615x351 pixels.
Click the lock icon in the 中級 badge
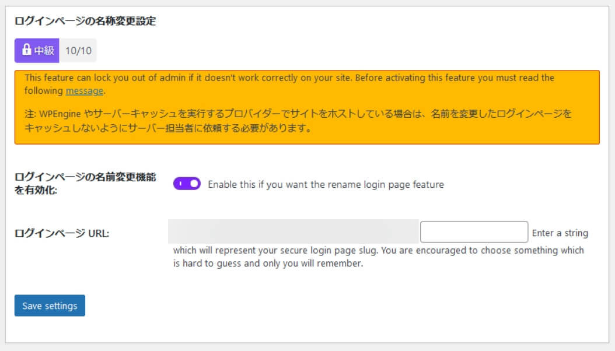26,50
